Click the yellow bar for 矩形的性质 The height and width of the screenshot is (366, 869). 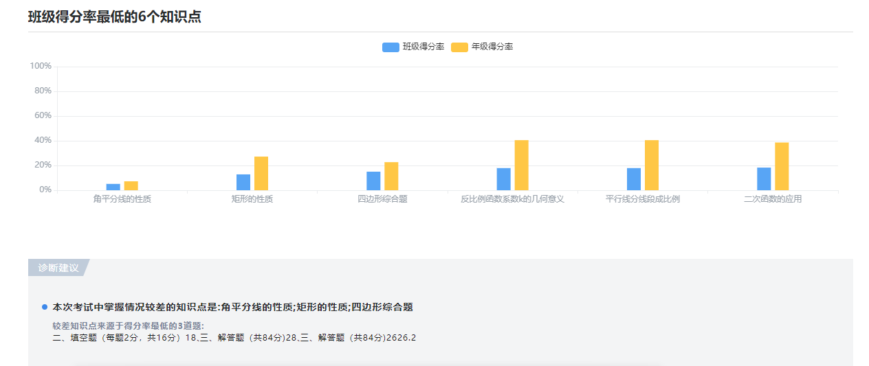pyautogui.click(x=261, y=173)
